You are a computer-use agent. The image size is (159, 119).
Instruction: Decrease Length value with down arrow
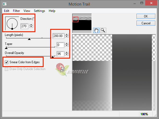(x=67, y=36)
